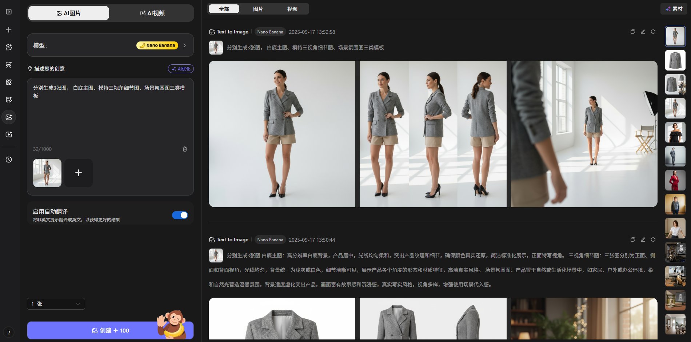Open the history panel via the clock icon
The height and width of the screenshot is (342, 691).
pyautogui.click(x=9, y=159)
